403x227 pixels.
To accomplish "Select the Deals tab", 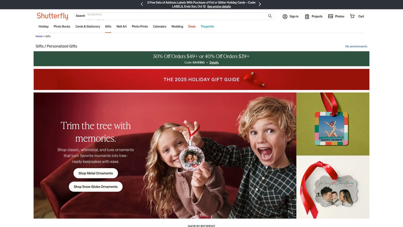I will point(192,27).
